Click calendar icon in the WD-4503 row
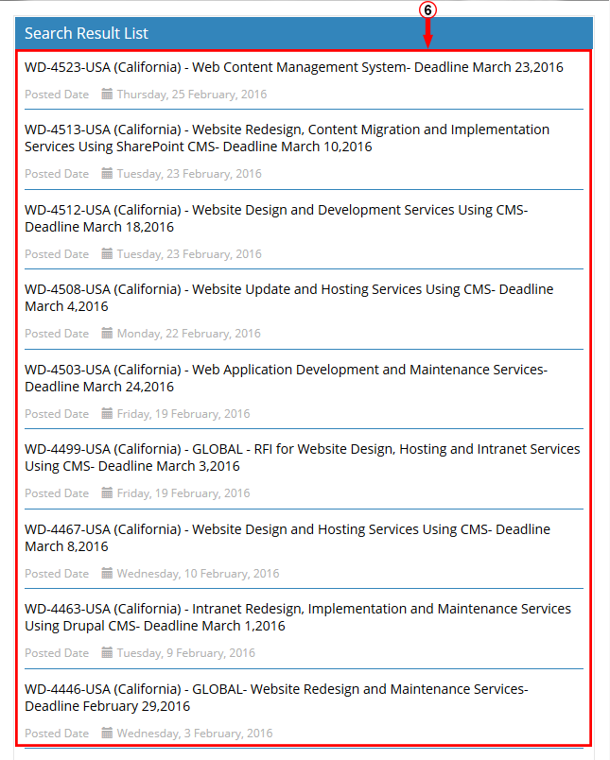 click(107, 413)
